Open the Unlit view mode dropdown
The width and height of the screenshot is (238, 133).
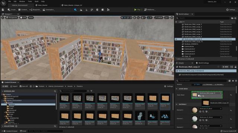23,18
